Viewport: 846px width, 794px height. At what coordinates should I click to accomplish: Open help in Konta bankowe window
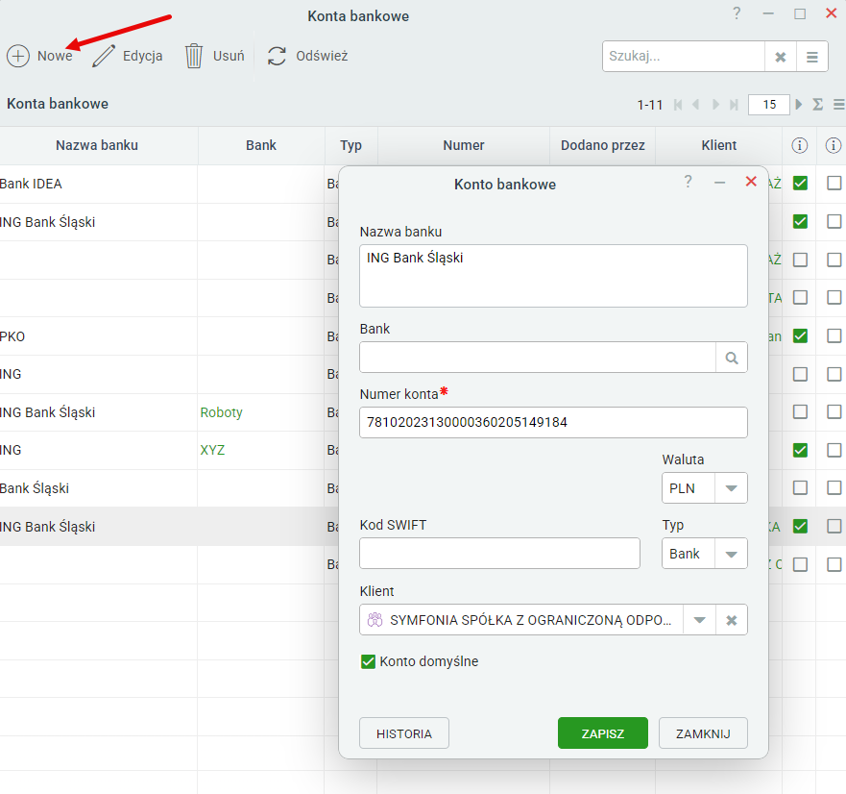click(x=737, y=12)
